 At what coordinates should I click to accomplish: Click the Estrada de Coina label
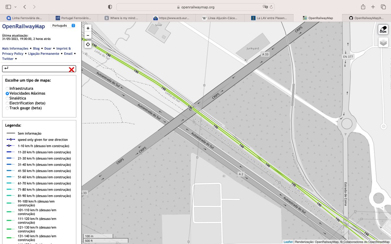pos(345,194)
